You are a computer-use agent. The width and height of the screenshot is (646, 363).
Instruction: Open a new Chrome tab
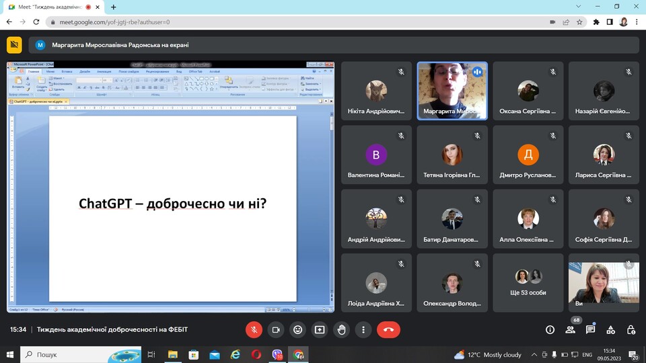pyautogui.click(x=113, y=7)
